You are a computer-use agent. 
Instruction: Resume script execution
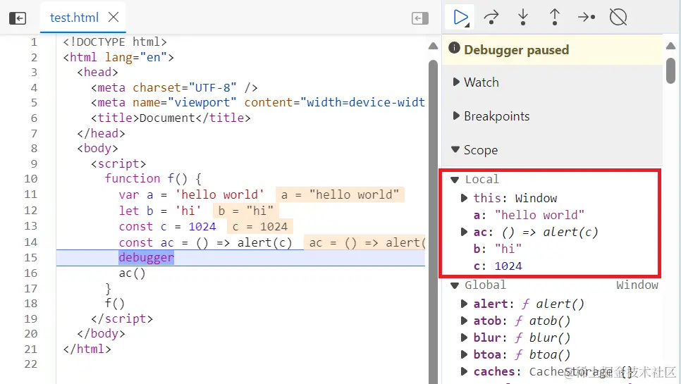click(x=460, y=18)
